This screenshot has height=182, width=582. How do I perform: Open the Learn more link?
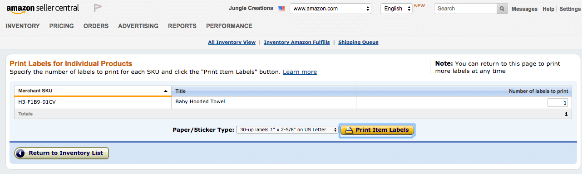[x=300, y=72]
